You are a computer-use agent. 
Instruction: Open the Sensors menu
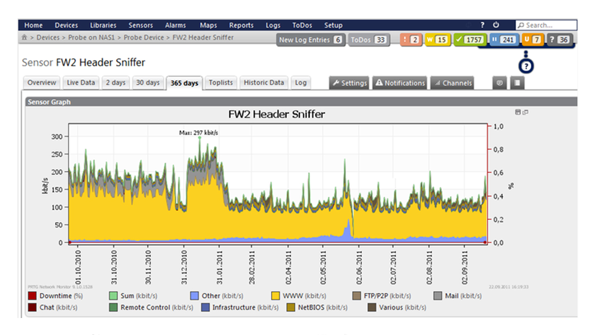tap(140, 25)
